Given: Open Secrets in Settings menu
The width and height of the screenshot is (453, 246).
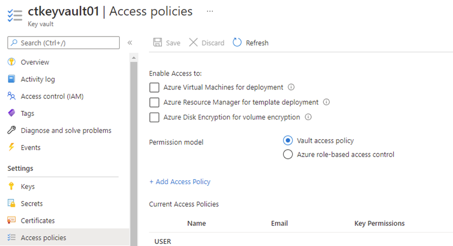Looking at the screenshot, I should (x=32, y=203).
